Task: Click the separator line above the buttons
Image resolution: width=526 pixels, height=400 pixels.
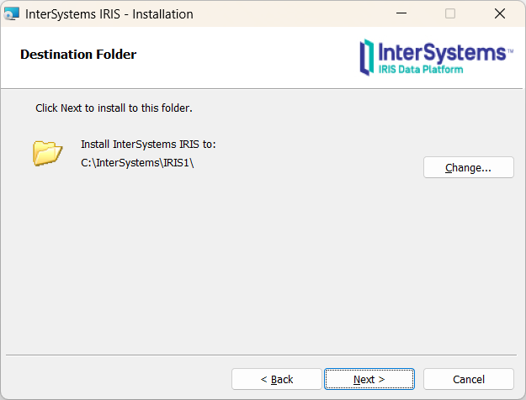Action: coord(263,355)
